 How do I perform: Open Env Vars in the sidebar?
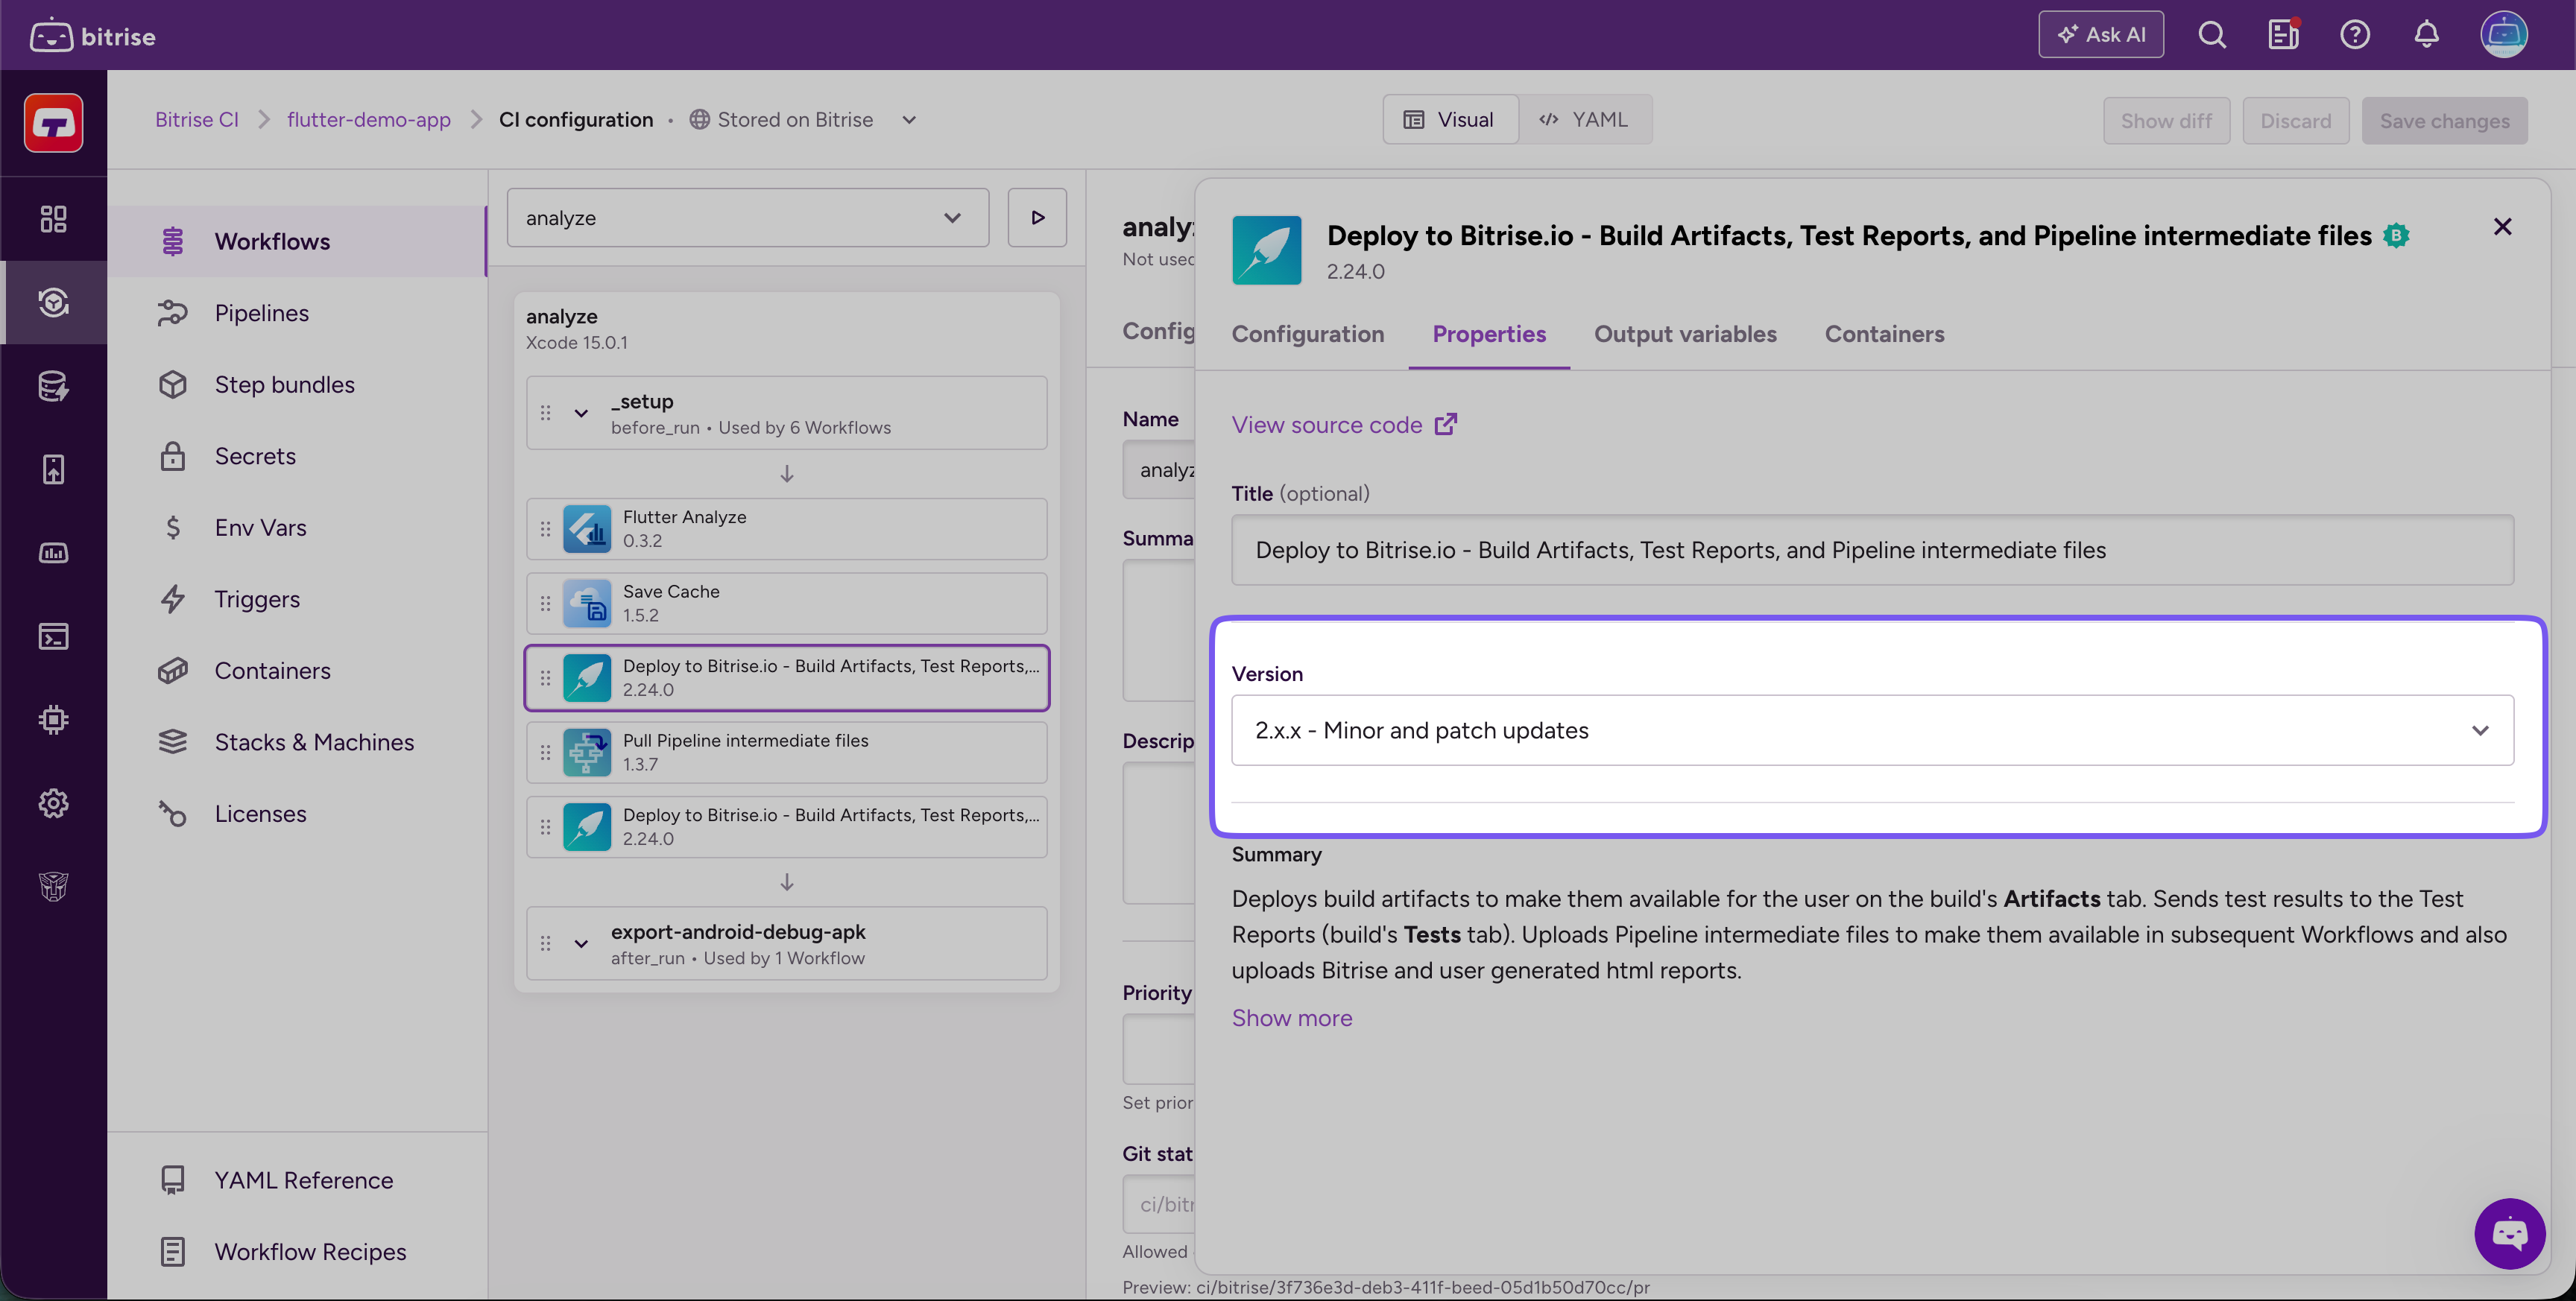[x=297, y=527]
